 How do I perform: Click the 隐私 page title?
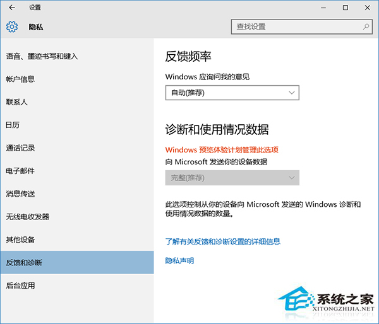tap(36, 27)
